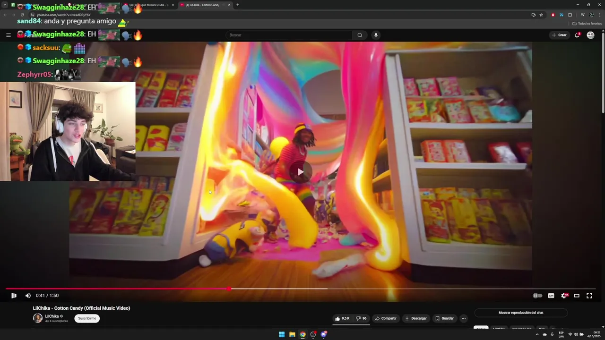Screen dimensions: 605x340
Task: Open the ESP LAA language indicator
Action: (x=561, y=334)
